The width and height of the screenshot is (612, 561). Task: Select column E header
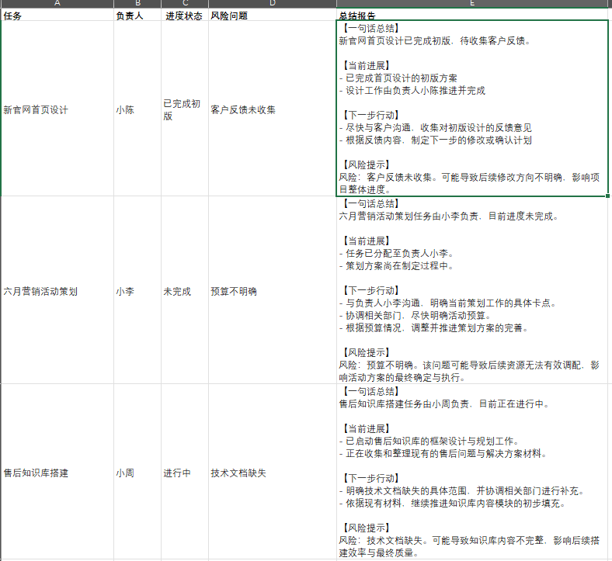[x=472, y=4]
